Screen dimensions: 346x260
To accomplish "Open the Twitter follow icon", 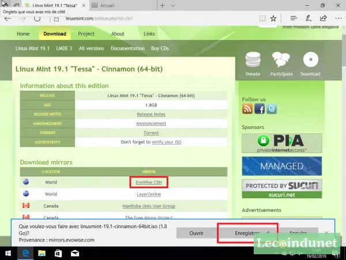I will point(272,109).
